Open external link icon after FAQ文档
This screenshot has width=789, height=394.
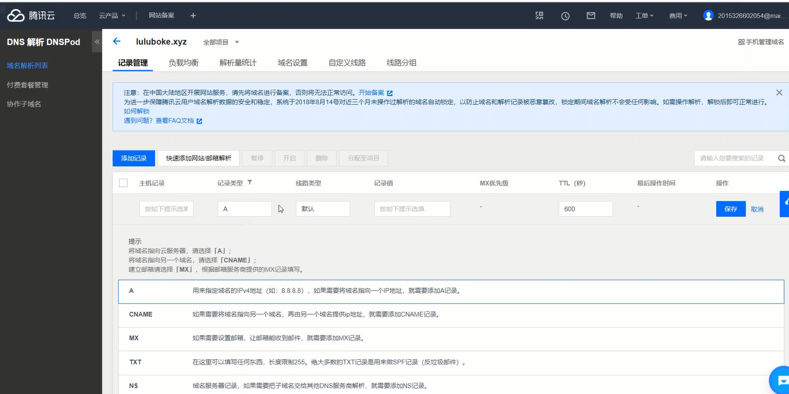click(x=200, y=121)
